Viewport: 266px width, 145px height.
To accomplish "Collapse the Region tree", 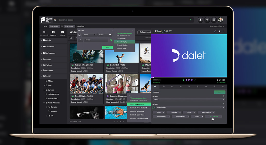I will 42,76.
